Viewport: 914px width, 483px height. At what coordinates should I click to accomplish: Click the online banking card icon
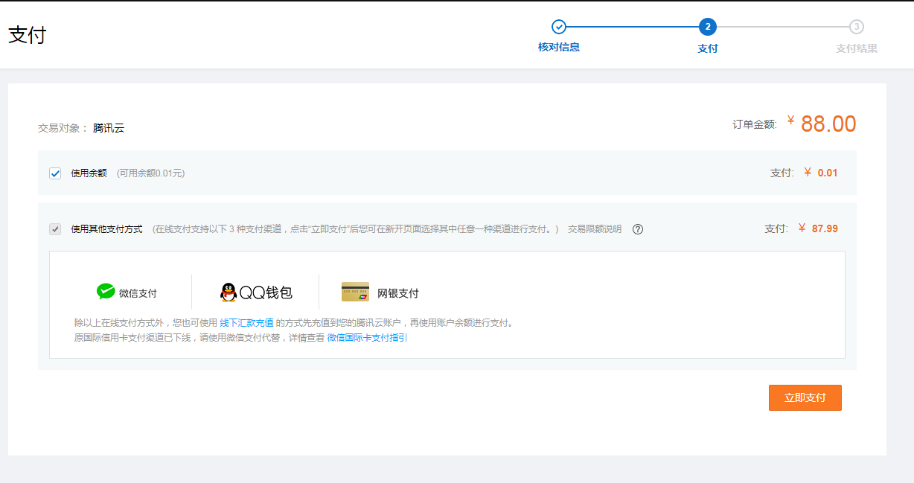pyautogui.click(x=355, y=292)
